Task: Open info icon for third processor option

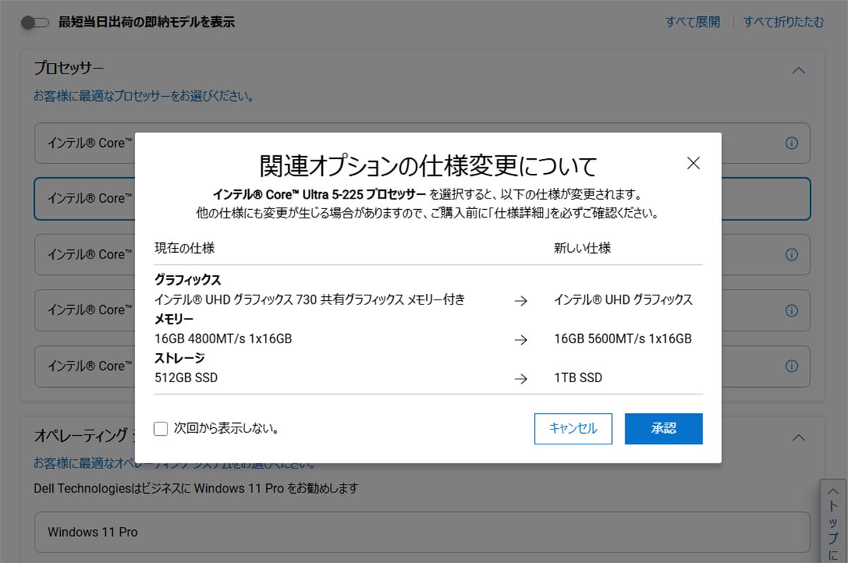Action: [791, 254]
